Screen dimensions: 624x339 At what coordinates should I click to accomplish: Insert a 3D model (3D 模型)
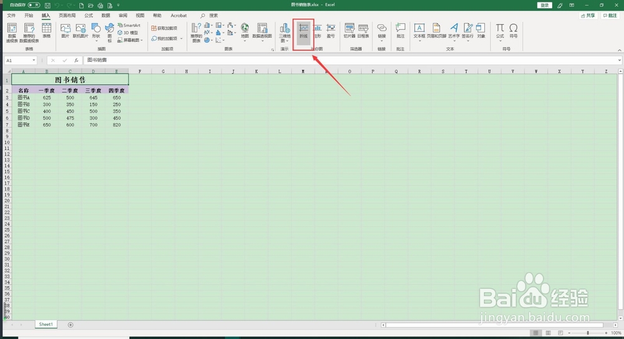(128, 32)
